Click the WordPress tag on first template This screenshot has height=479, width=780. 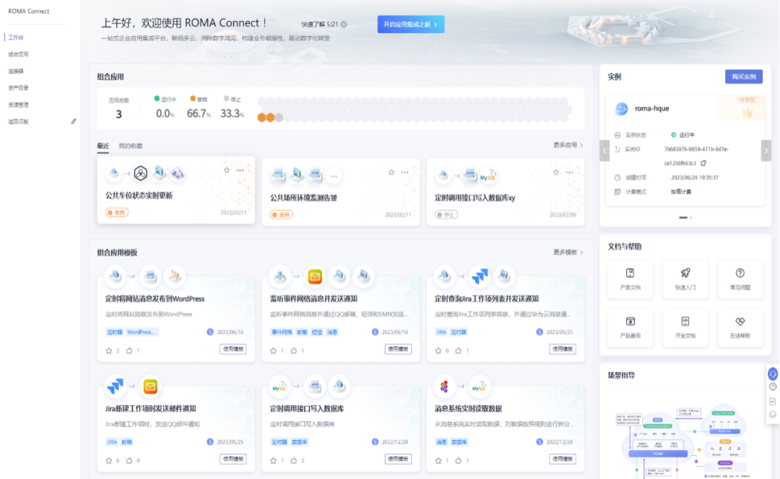coord(142,332)
